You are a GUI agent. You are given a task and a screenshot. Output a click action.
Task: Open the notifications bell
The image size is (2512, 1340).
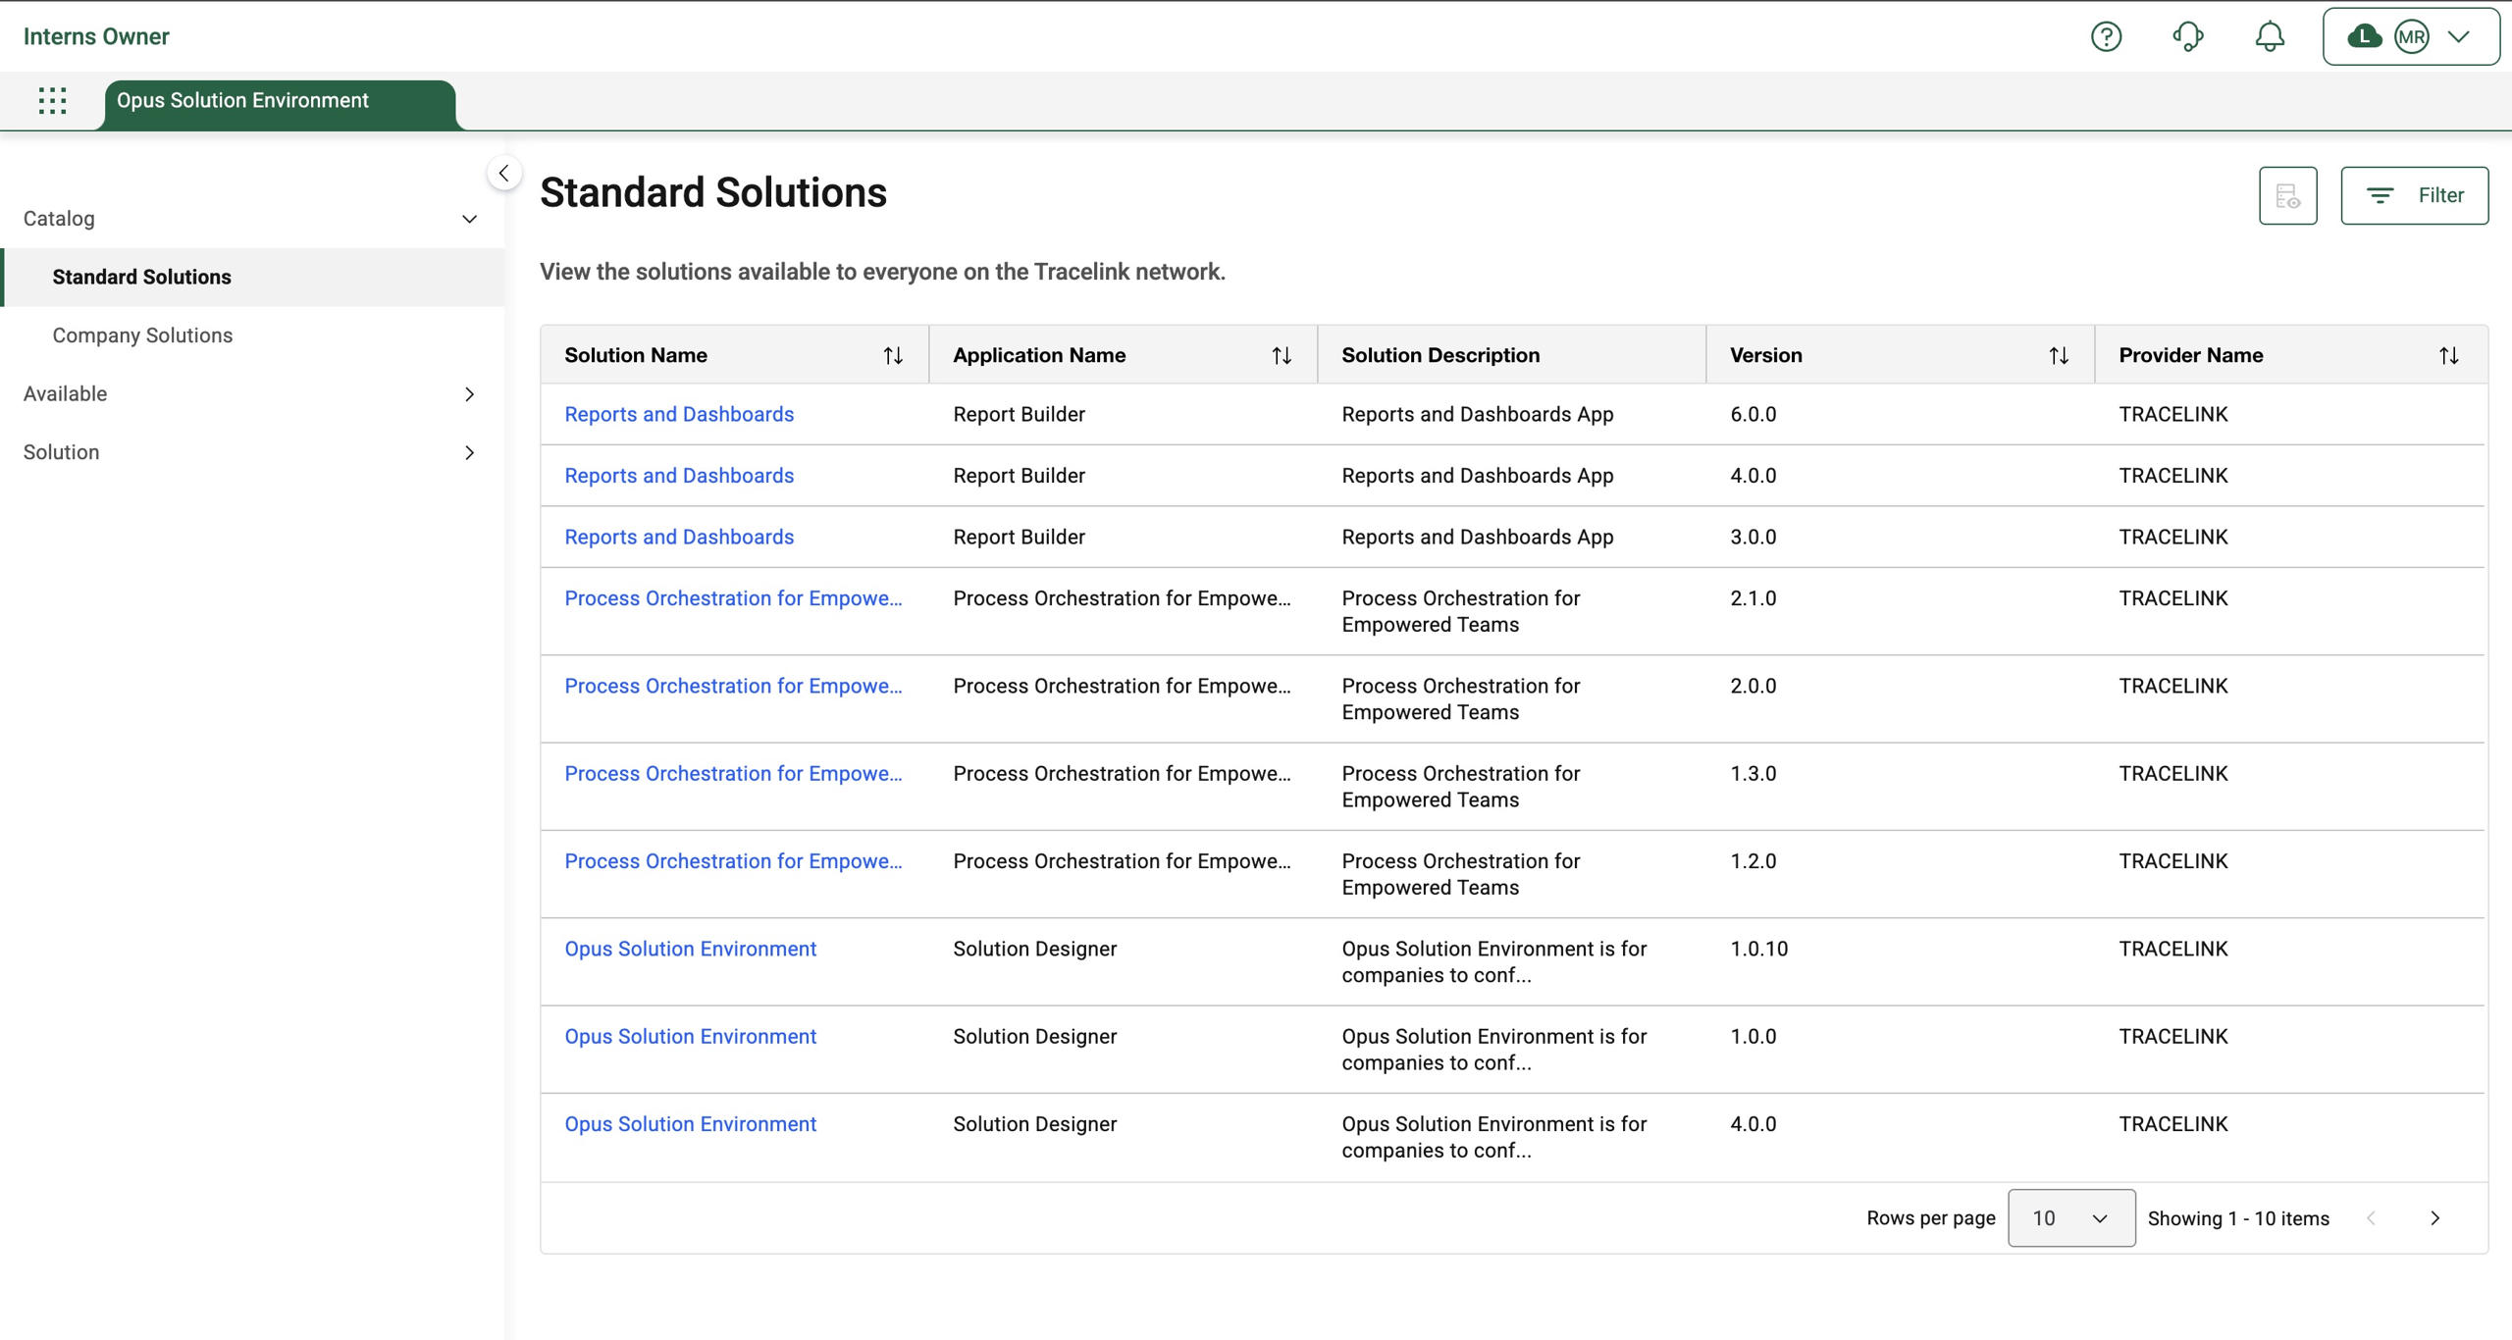[2269, 37]
